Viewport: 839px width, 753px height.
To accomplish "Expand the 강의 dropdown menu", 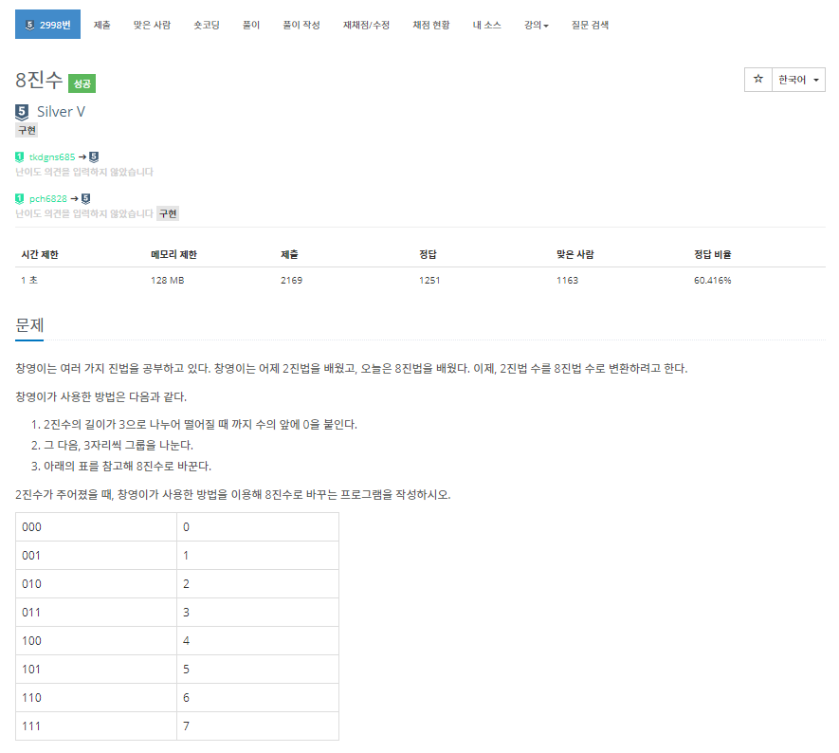I will [x=537, y=25].
